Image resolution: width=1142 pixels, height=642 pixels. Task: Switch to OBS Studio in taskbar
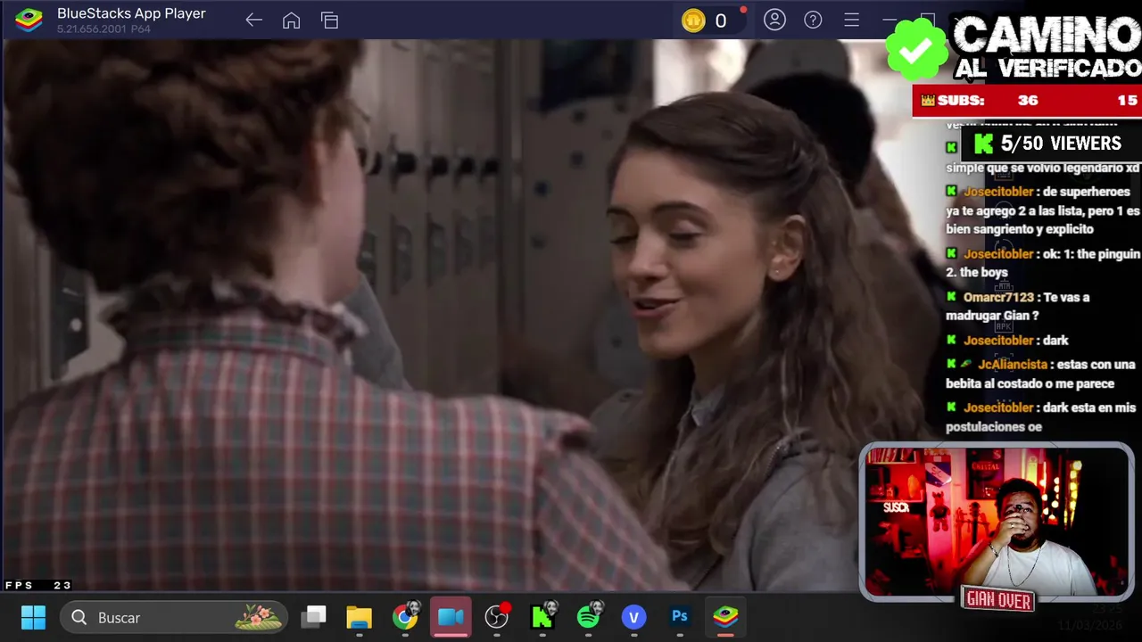click(497, 616)
